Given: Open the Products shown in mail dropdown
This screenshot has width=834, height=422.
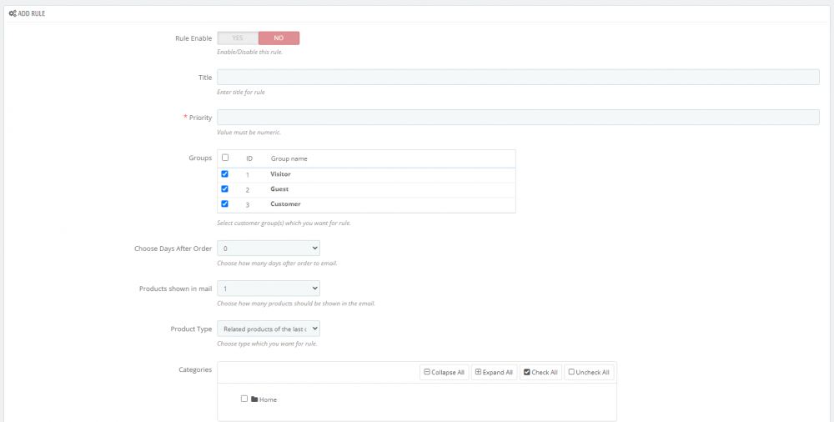Looking at the screenshot, I should (x=269, y=289).
